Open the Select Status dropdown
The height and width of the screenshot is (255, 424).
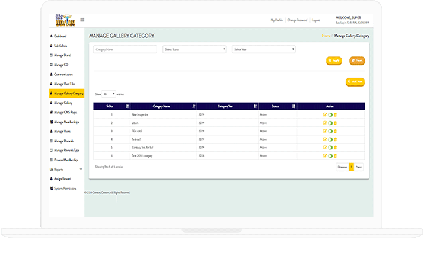(x=195, y=49)
